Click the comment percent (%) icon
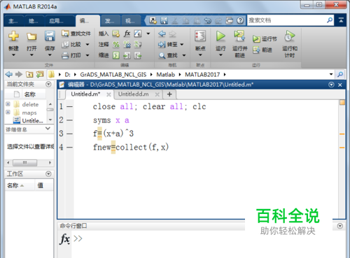Viewport: 350px width, 258px height. click(x=116, y=44)
